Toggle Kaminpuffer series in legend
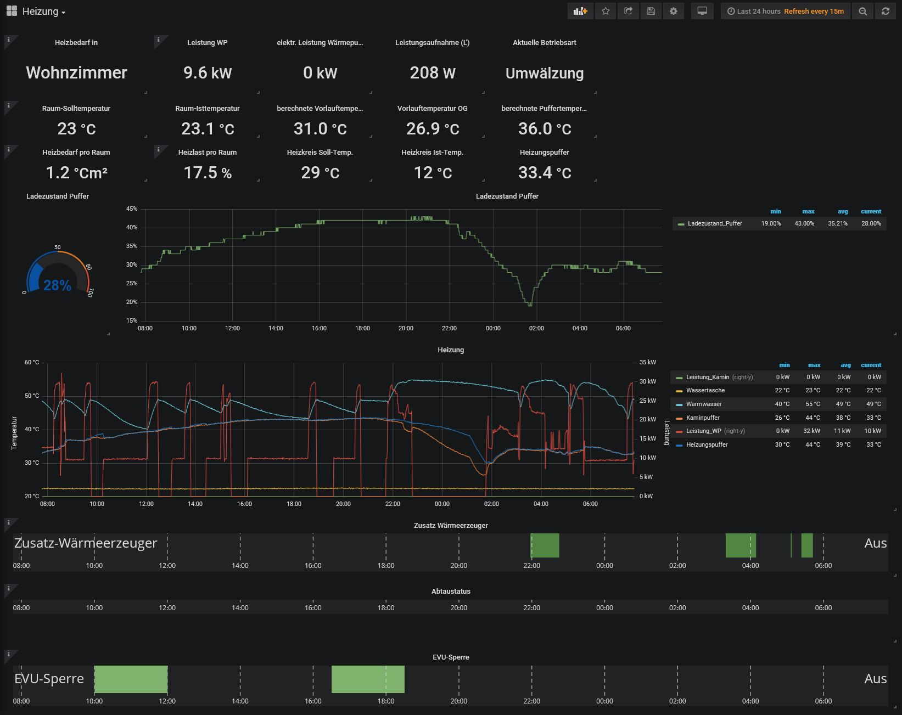The height and width of the screenshot is (715, 902). [x=703, y=418]
